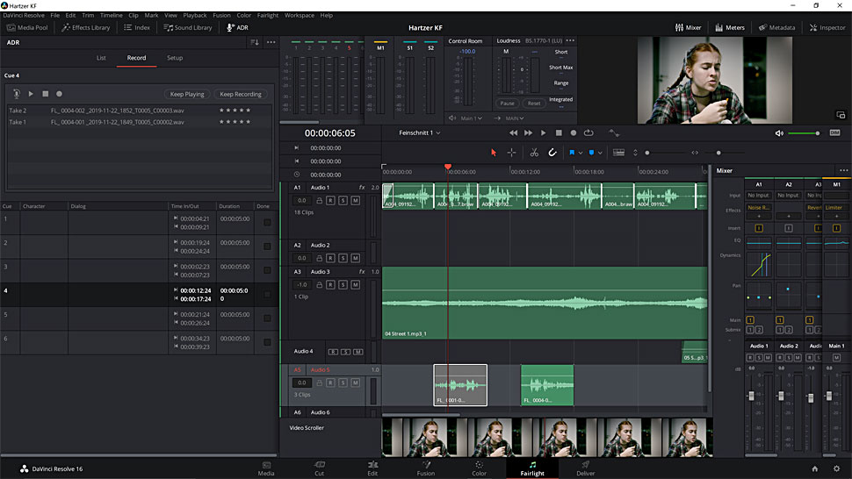The width and height of the screenshot is (852, 479).
Task: Expand flag color dropdown
Action: coord(581,153)
